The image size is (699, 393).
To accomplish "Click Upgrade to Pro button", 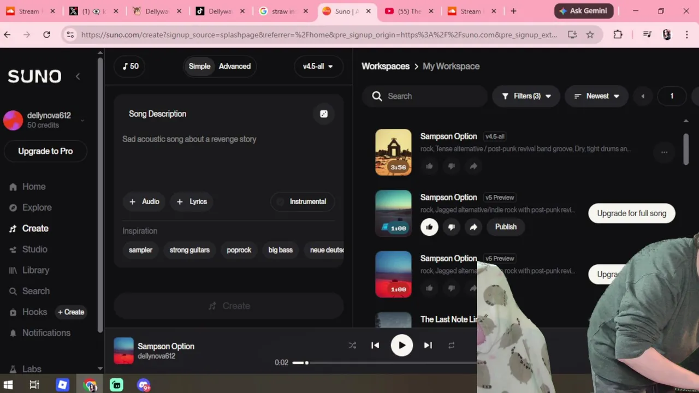I will (45, 151).
